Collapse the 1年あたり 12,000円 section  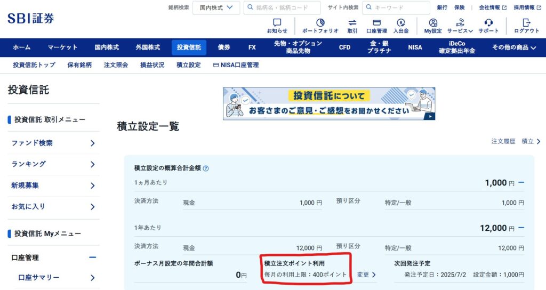(x=521, y=228)
